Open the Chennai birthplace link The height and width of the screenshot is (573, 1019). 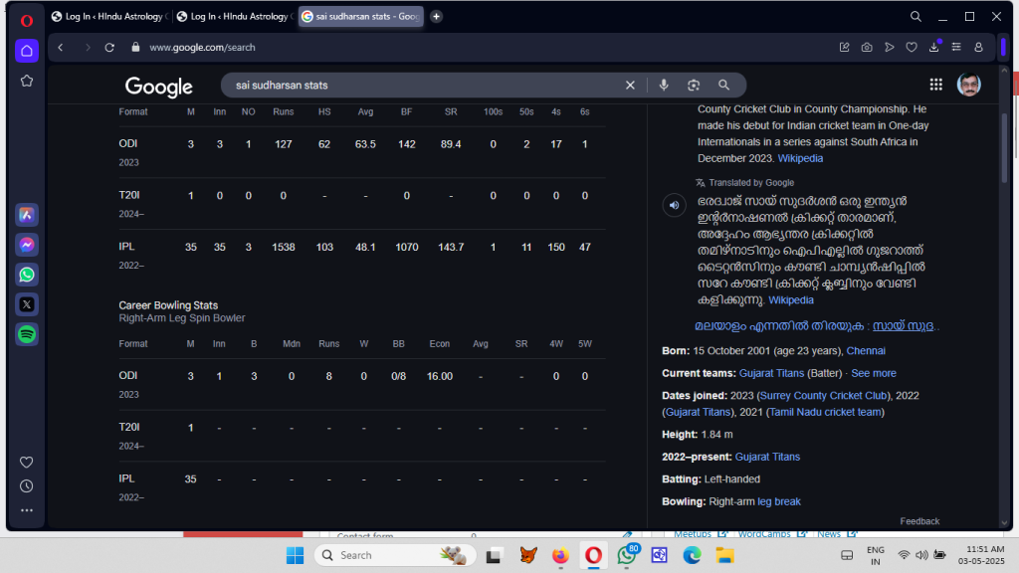[x=866, y=351]
